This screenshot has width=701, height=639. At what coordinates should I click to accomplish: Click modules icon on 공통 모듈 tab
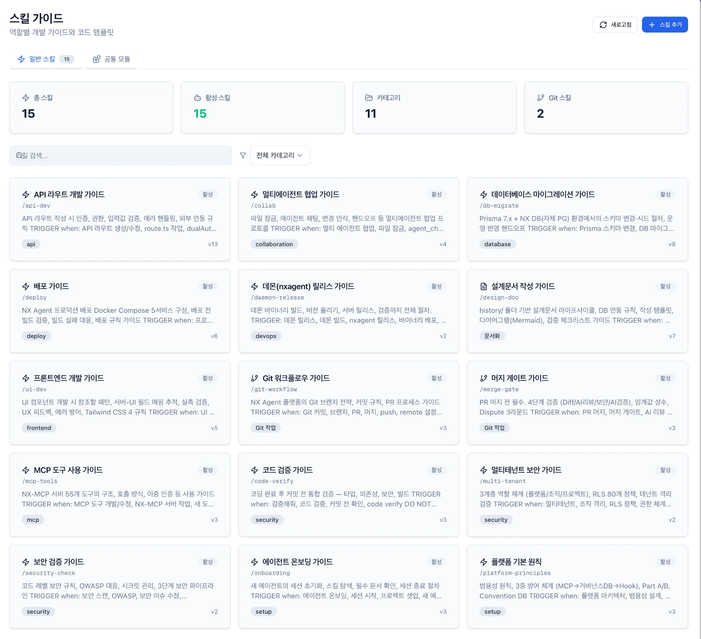pyautogui.click(x=96, y=59)
